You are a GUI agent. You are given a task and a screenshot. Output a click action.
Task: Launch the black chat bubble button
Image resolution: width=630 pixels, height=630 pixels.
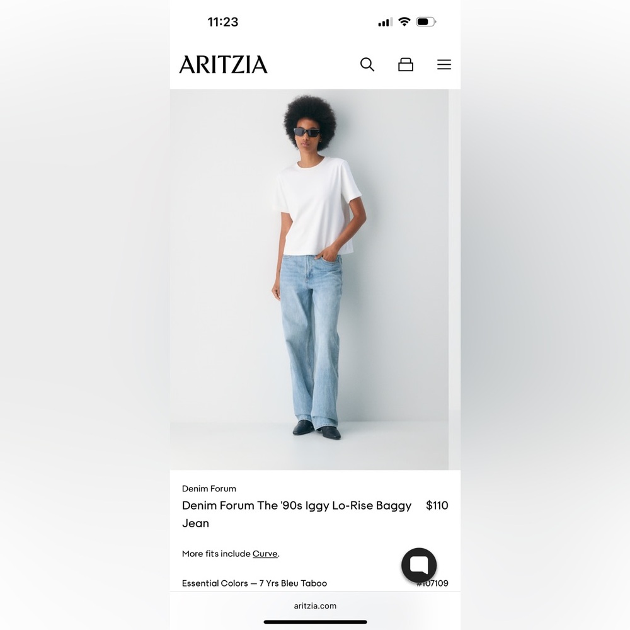419,565
